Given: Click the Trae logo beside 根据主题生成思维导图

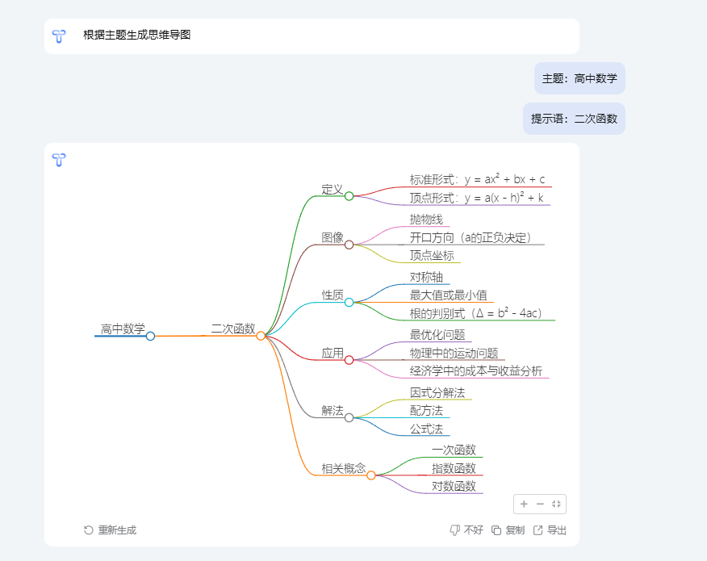Looking at the screenshot, I should pos(59,36).
